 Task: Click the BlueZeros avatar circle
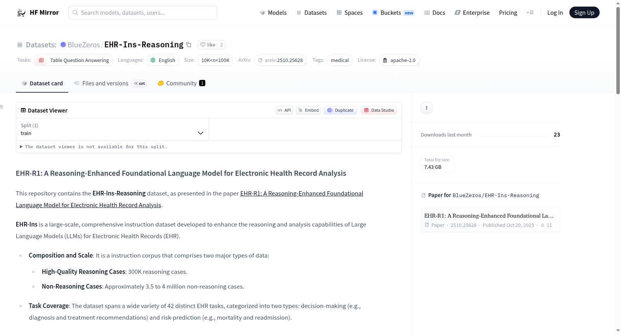click(x=63, y=45)
